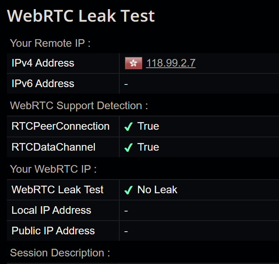Click the RTCDataChannel green checkmark
This screenshot has width=279, height=264.
click(x=128, y=148)
